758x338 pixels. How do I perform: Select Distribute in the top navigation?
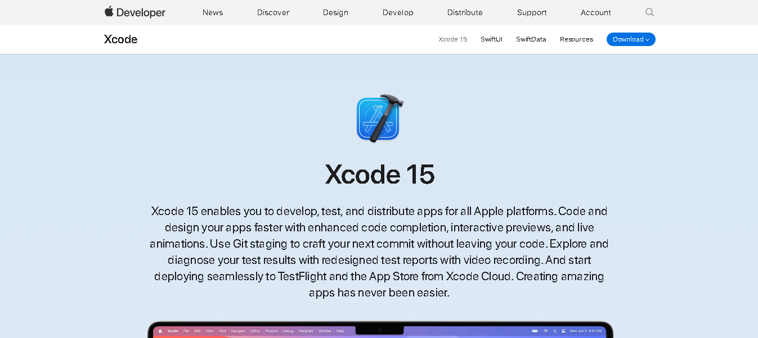[x=465, y=12]
